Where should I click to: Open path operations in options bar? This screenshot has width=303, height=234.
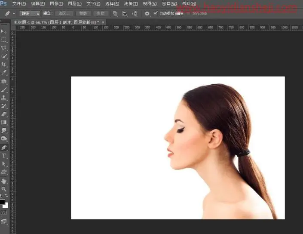pos(115,13)
